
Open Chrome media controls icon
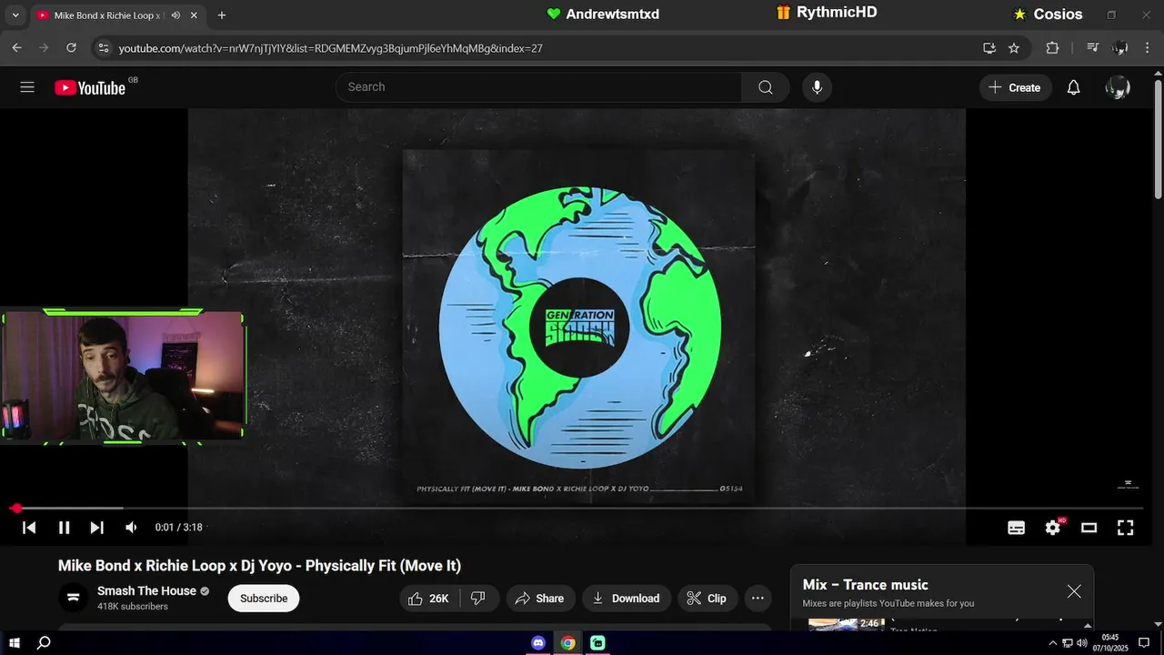tap(1093, 48)
